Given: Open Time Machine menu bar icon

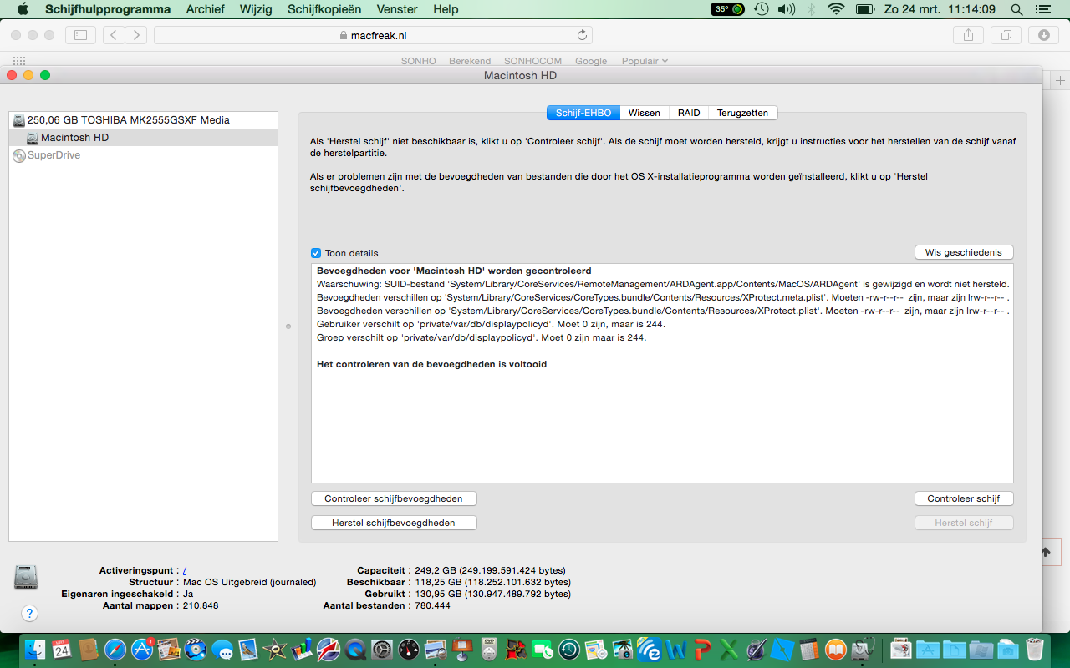Looking at the screenshot, I should 761,9.
